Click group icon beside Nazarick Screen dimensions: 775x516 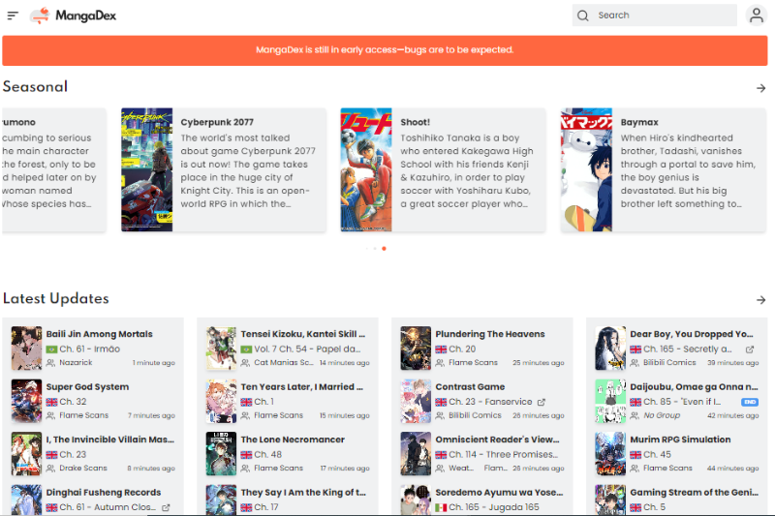pos(50,363)
